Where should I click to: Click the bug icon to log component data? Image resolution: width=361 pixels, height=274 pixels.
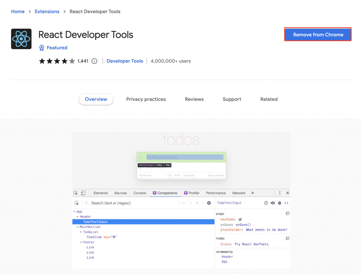(x=280, y=203)
